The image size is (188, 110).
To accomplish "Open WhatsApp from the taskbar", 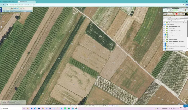I will click(65, 108).
